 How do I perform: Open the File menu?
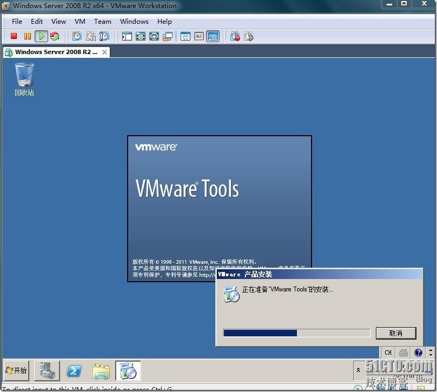tap(17, 22)
